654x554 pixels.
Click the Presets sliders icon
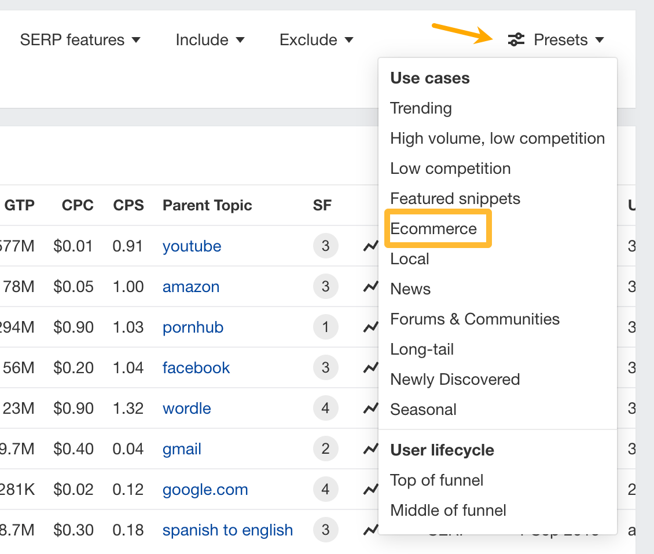(516, 40)
